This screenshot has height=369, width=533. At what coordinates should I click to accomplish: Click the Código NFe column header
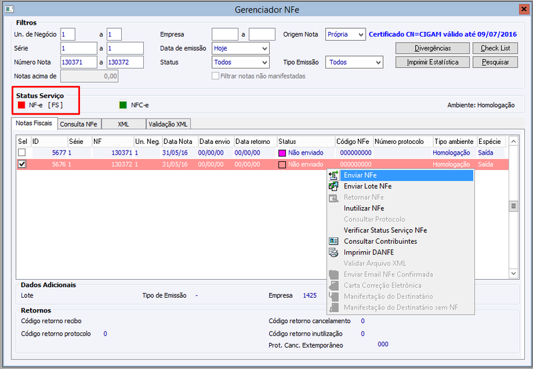pyautogui.click(x=354, y=141)
